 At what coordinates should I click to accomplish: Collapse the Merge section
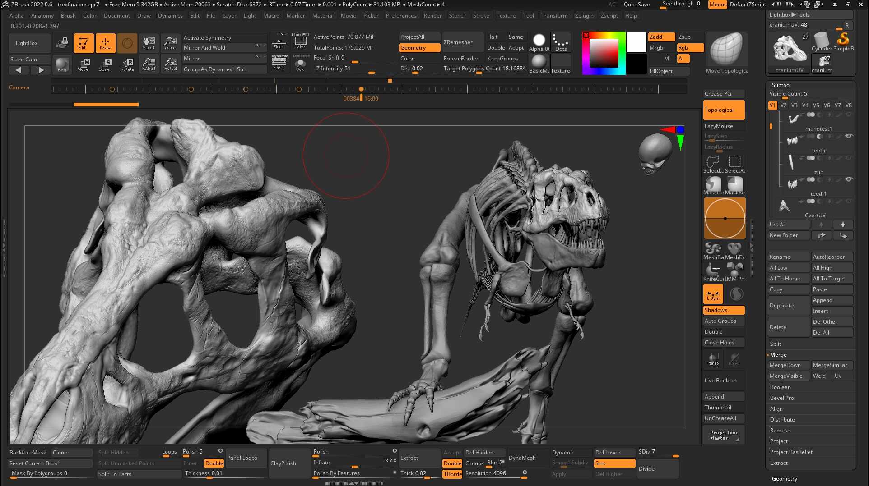tap(778, 354)
